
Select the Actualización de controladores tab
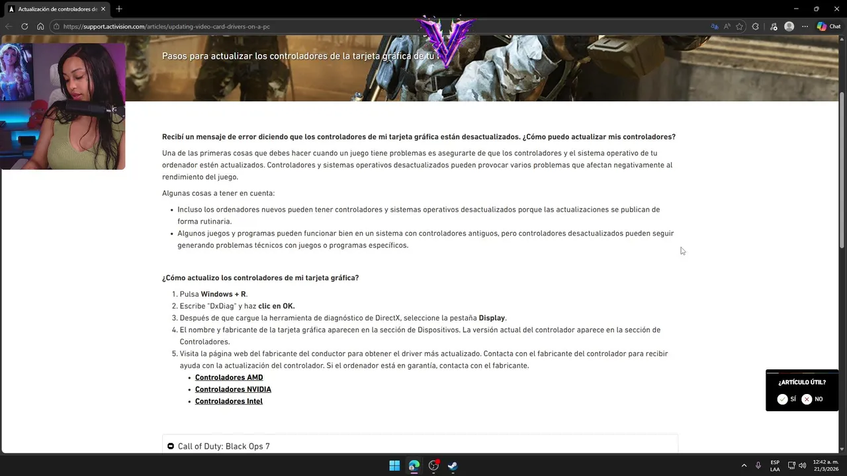tap(57, 9)
